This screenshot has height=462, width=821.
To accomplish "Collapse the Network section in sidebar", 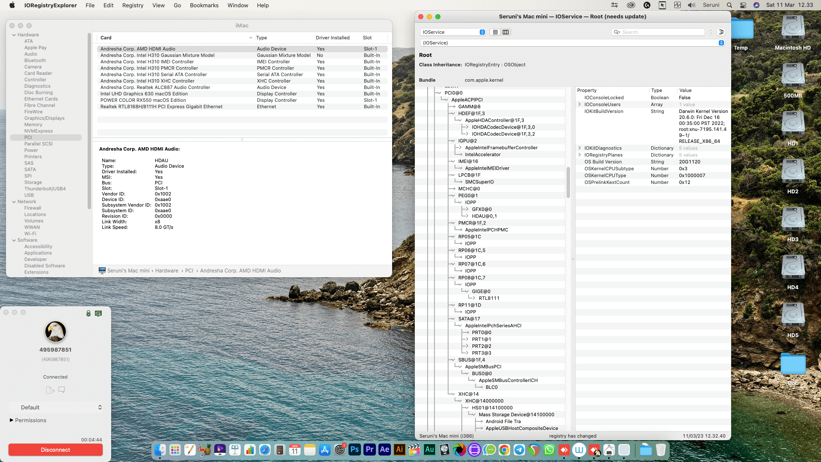I will coord(14,201).
